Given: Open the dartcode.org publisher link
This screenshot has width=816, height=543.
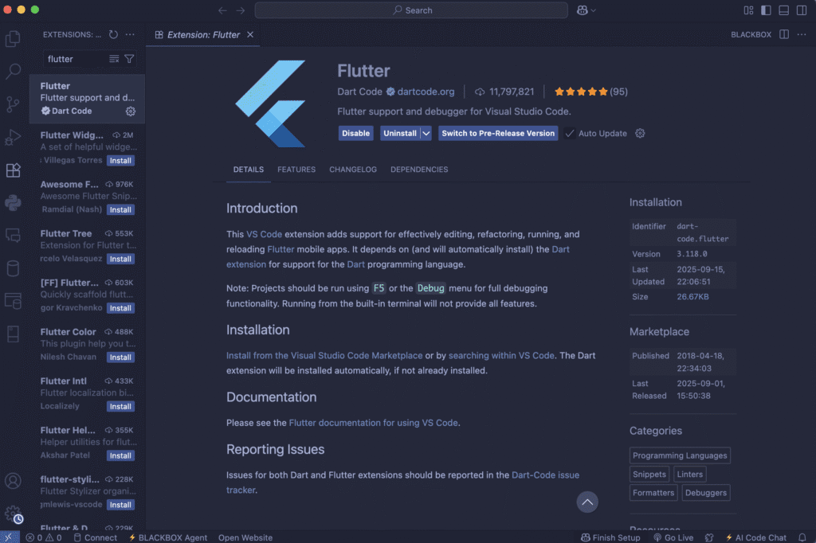Looking at the screenshot, I should tap(426, 92).
